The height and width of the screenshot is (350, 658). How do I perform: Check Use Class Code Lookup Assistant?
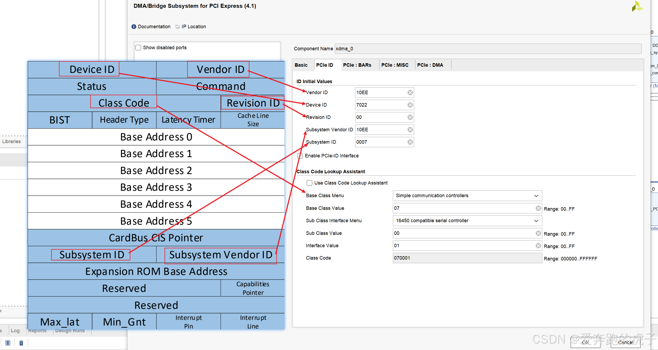[x=309, y=183]
